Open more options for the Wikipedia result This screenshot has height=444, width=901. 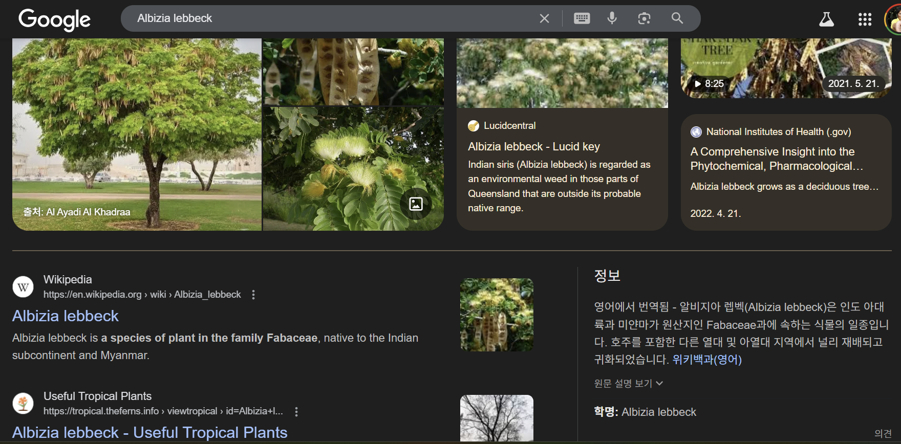253,295
